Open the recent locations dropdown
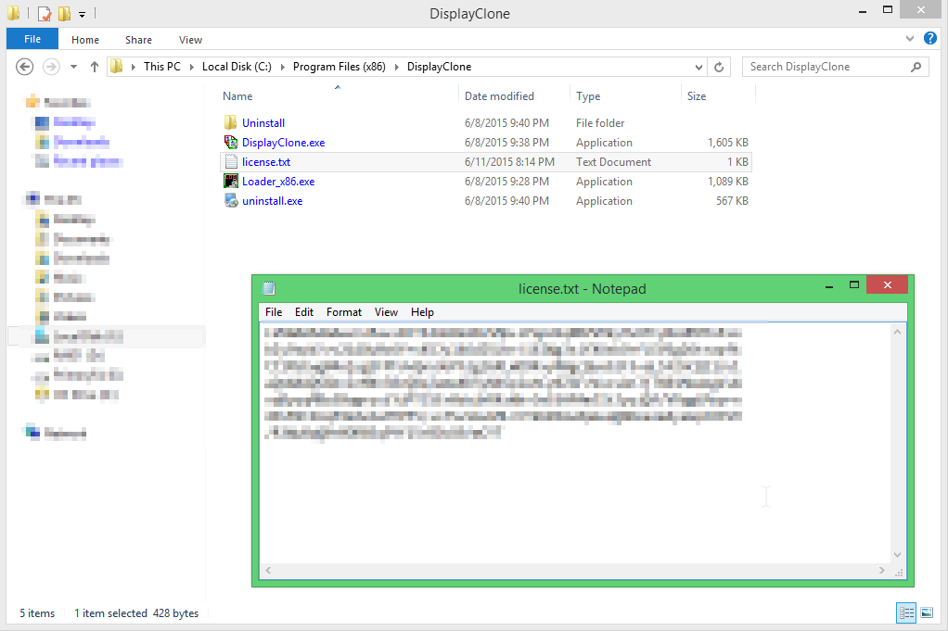948x631 pixels. [73, 67]
